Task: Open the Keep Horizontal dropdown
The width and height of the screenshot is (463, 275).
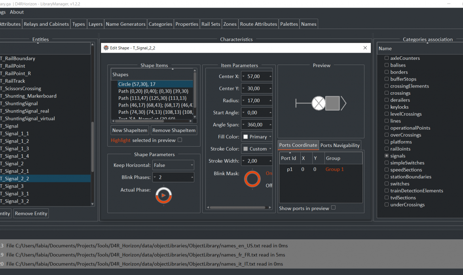Action: pyautogui.click(x=173, y=165)
